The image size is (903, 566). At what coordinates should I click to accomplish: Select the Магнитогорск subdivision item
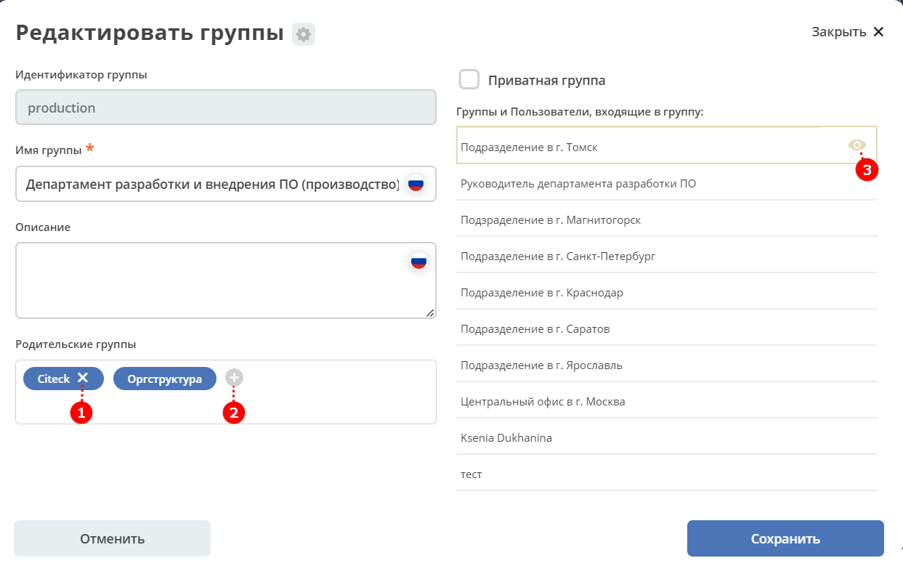(667, 219)
